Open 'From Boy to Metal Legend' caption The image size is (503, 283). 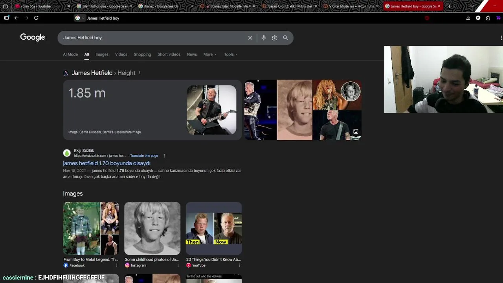pos(91,259)
